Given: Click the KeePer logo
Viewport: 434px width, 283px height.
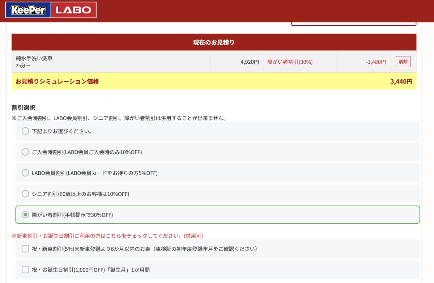Looking at the screenshot, I should click(x=28, y=10).
